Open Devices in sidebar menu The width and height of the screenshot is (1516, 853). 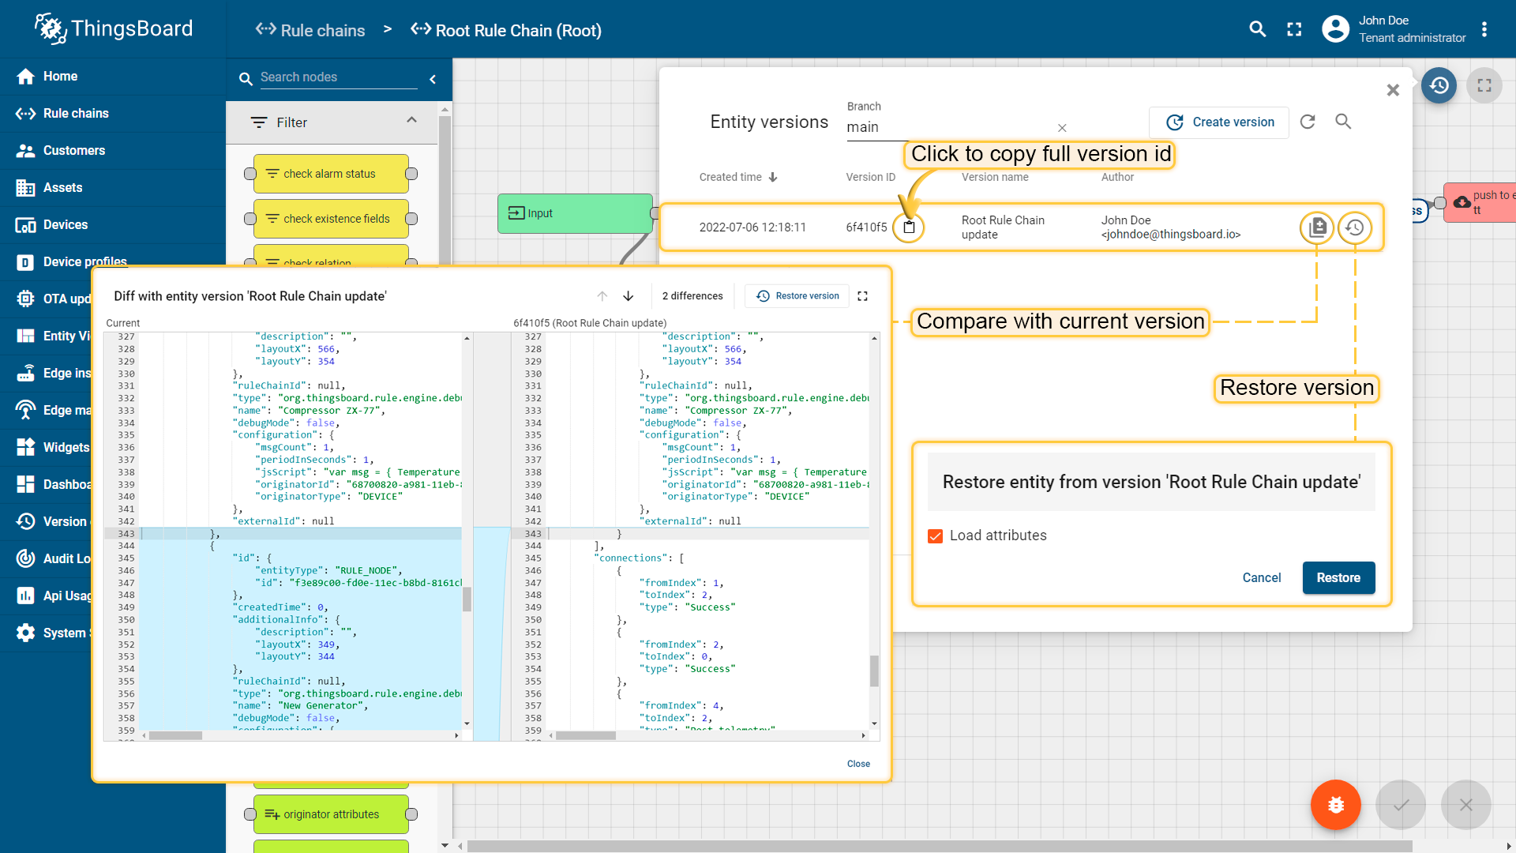pos(65,224)
